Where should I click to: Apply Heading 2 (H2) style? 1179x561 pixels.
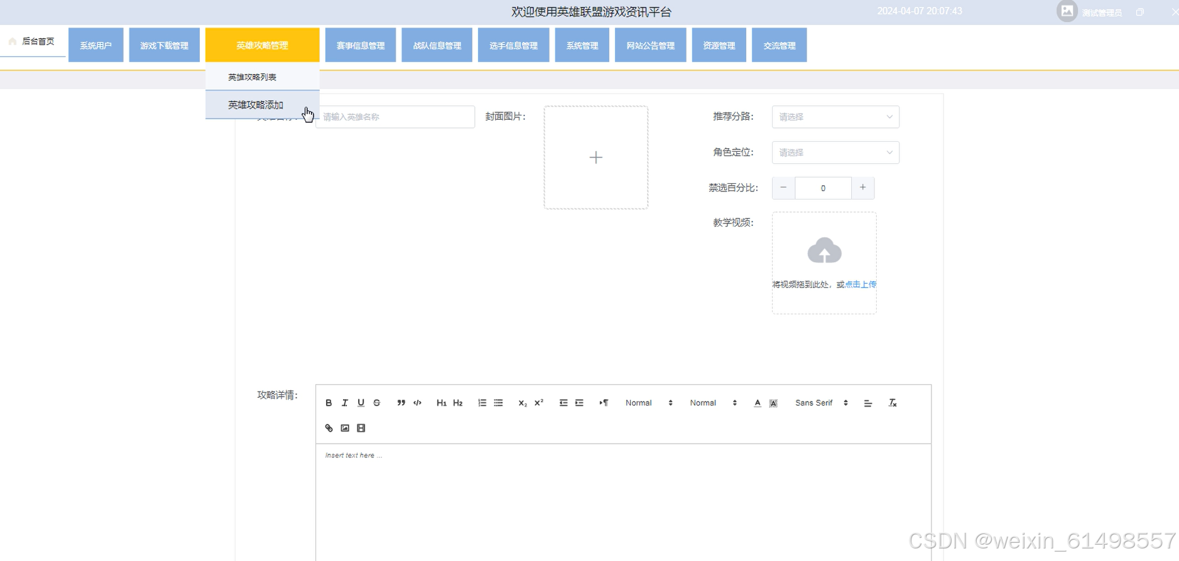click(x=458, y=403)
